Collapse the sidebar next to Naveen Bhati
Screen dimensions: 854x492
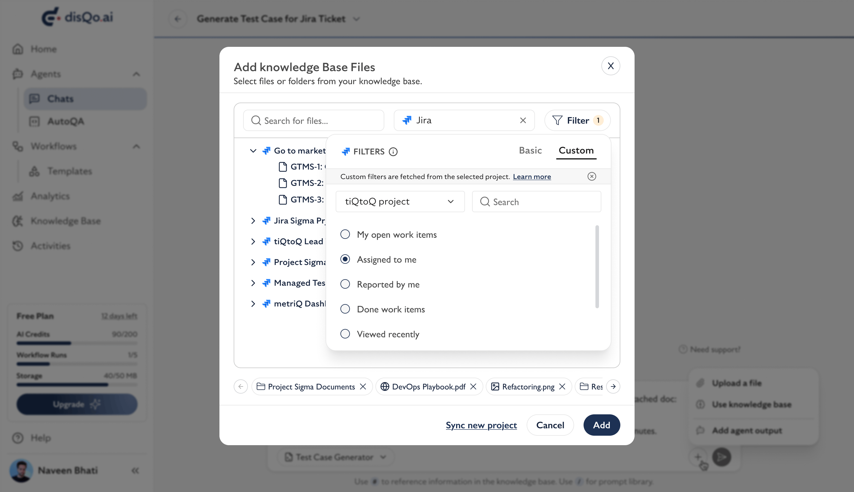click(x=135, y=470)
